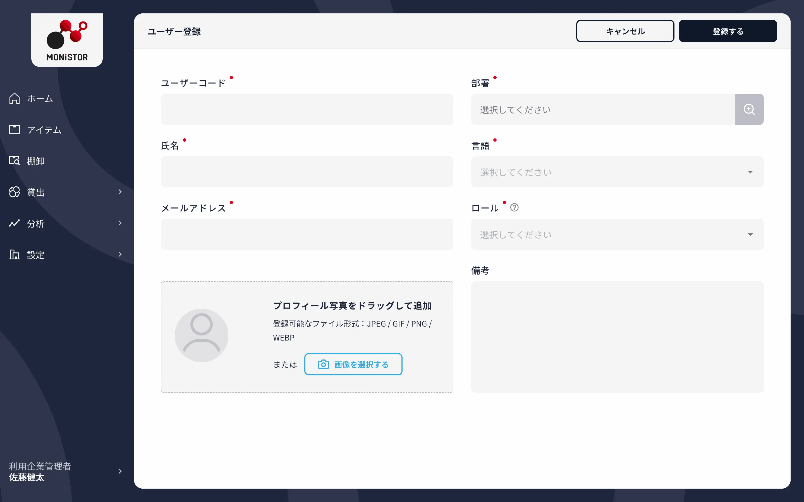Open department search with magnifier icon
This screenshot has width=804, height=502.
tap(749, 109)
